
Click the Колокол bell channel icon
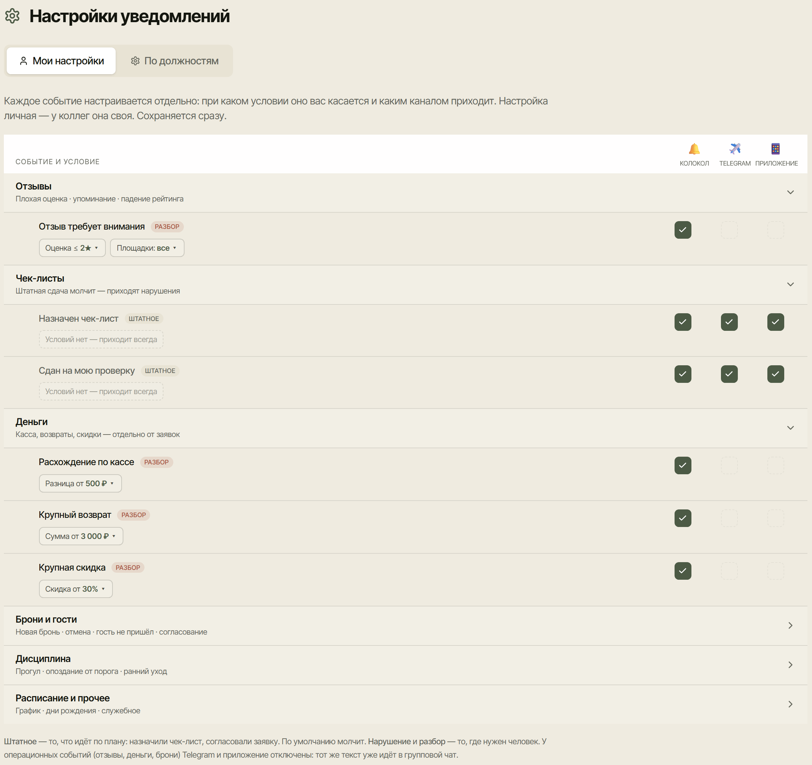pyautogui.click(x=694, y=149)
